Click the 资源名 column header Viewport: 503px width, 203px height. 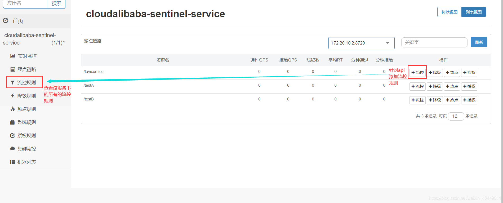pos(163,60)
